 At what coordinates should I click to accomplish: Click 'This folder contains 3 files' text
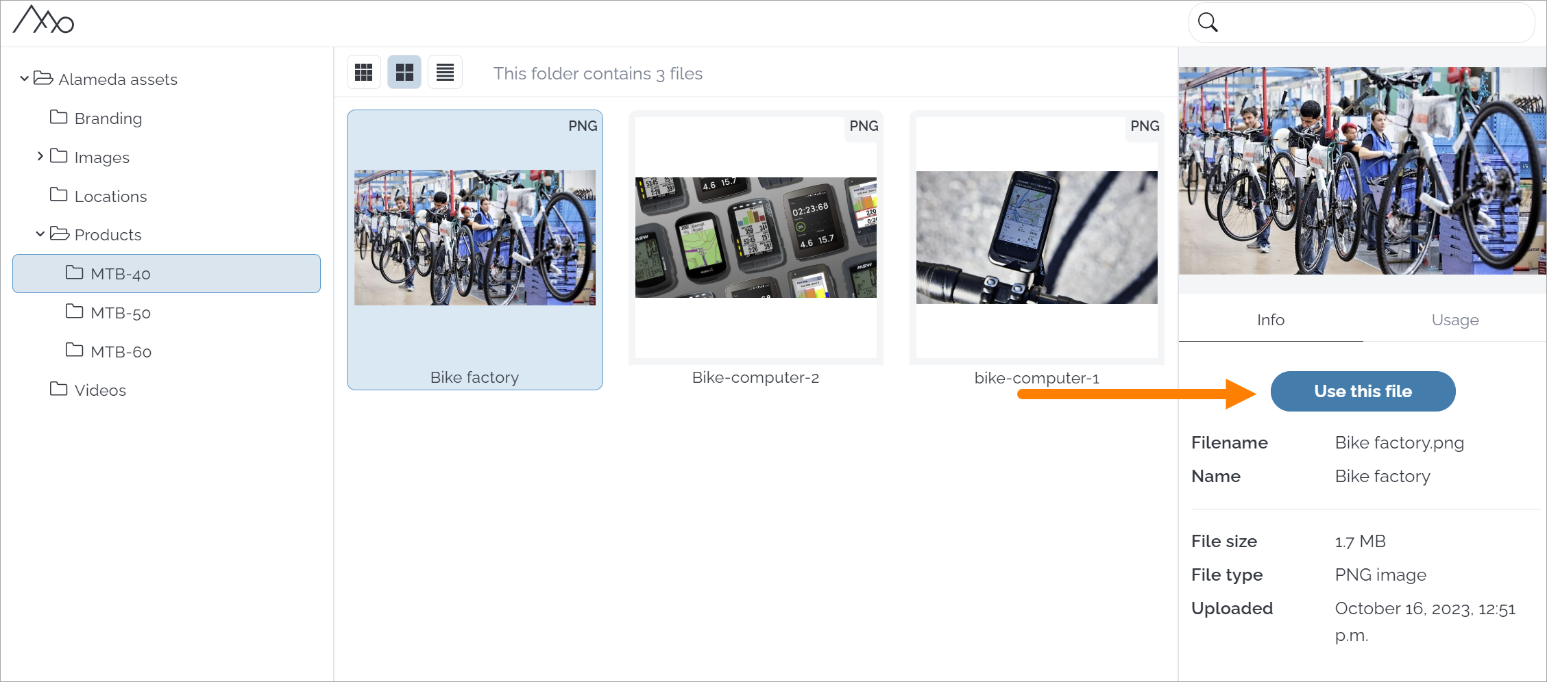598,73
